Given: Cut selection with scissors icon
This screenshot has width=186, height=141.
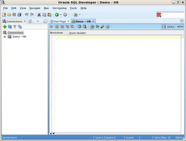Looking at the screenshot, I should click(39, 15).
